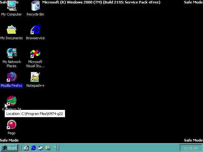Select the K-Meleon 74 shortcut icon

pyautogui.click(x=12, y=101)
